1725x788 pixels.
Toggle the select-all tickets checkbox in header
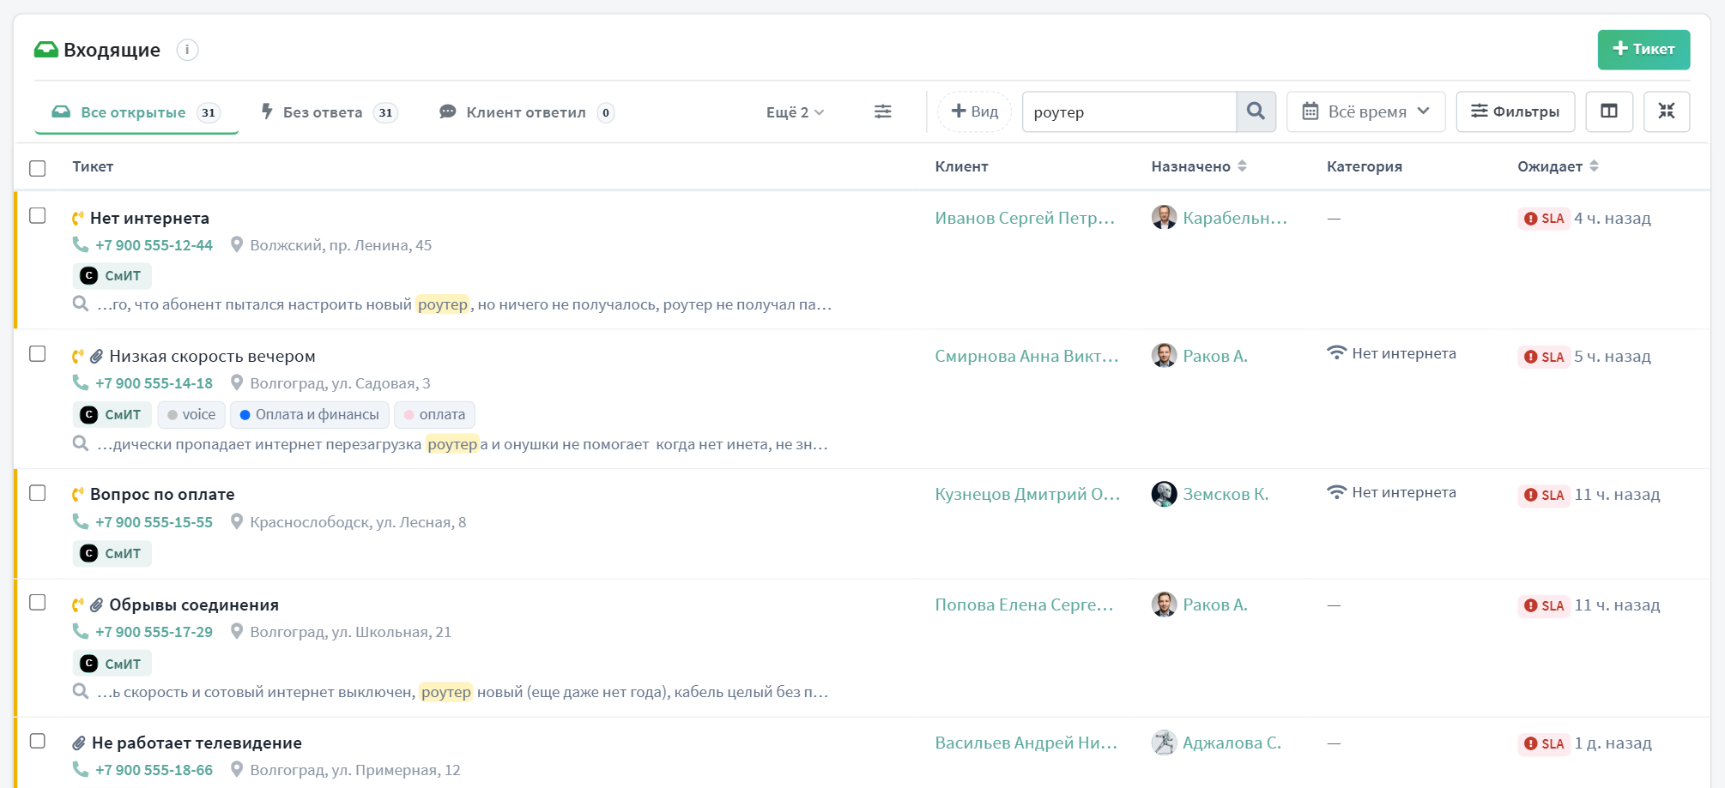pos(38,168)
